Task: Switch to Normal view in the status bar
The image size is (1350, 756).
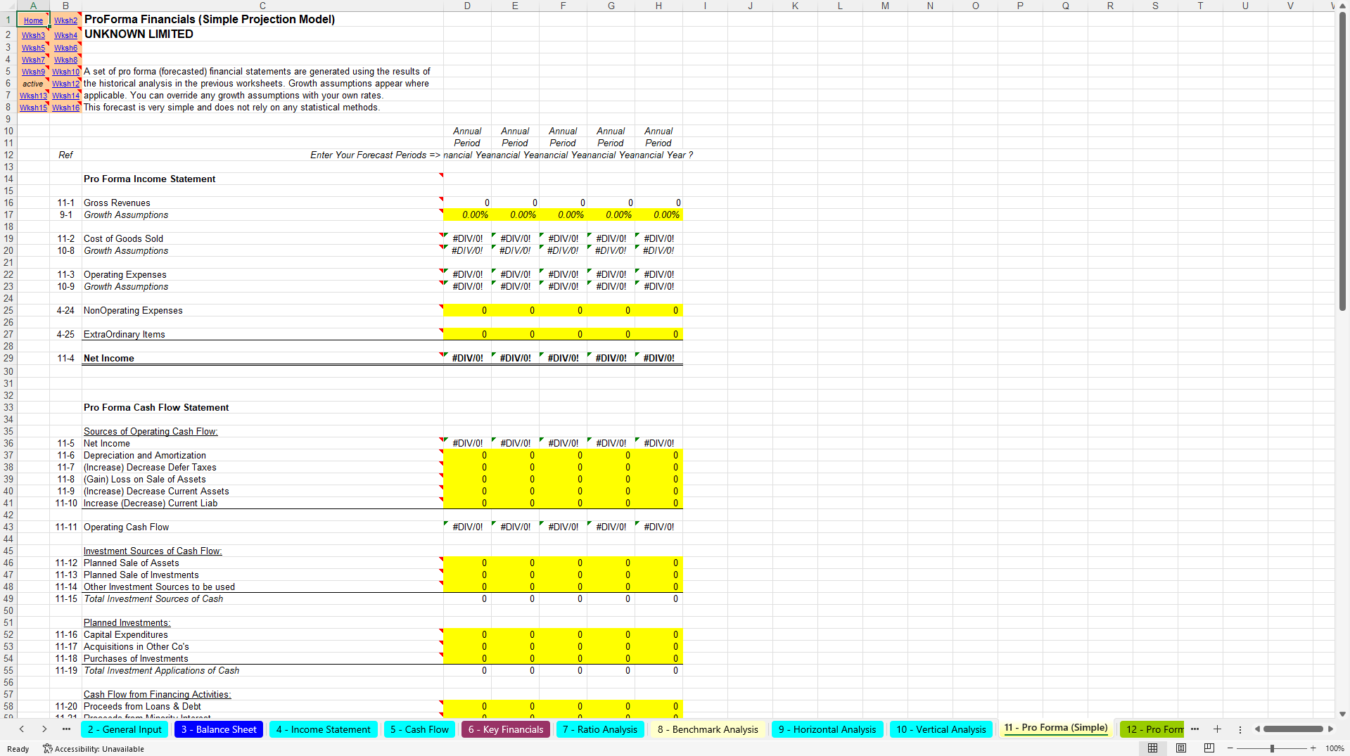Action: [1152, 748]
